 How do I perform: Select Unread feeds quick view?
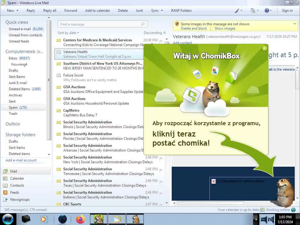pyautogui.click(x=19, y=41)
